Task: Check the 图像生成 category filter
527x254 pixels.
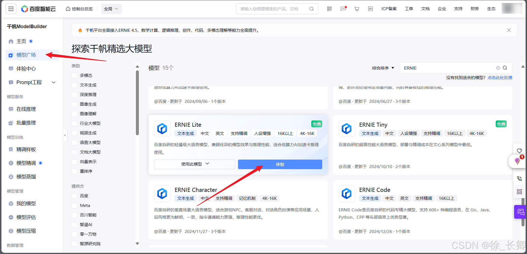Action: click(74, 104)
